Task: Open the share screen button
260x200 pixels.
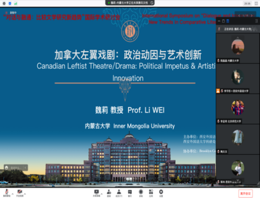Action: 96,193
